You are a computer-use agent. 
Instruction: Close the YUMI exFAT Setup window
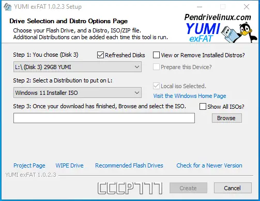tap(247, 7)
